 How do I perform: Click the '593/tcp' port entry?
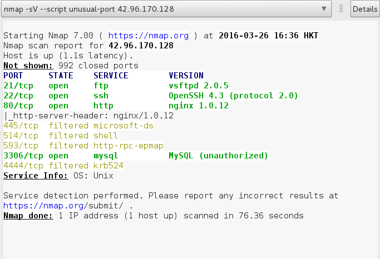point(21,146)
